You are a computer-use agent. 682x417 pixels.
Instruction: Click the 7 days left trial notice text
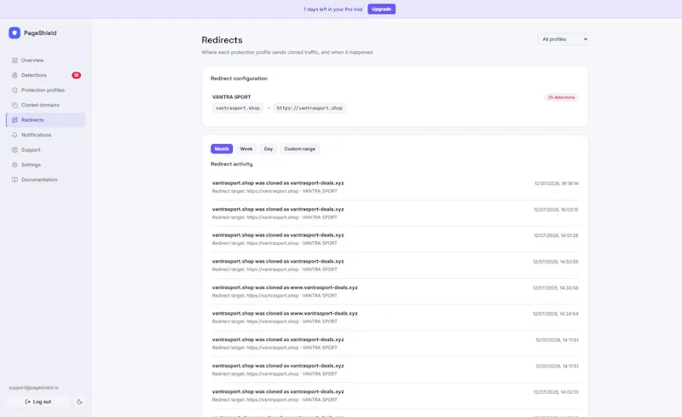(332, 9)
